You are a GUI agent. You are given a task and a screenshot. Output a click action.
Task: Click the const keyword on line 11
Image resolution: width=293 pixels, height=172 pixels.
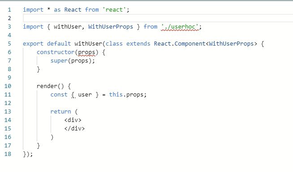59,95
